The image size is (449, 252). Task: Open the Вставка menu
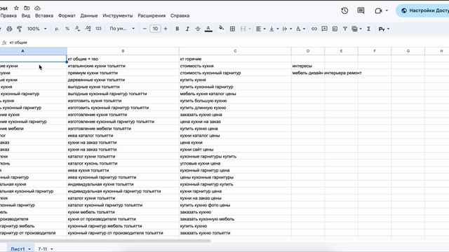44,15
